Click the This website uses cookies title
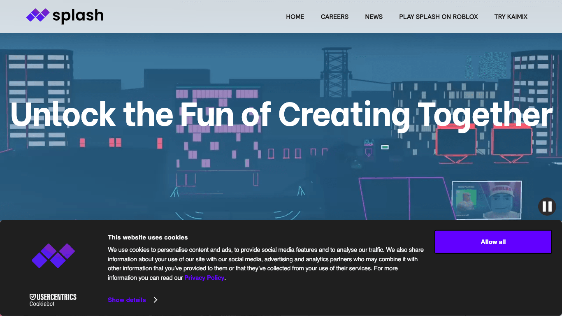Screen dimensions: 562x316 [148, 237]
